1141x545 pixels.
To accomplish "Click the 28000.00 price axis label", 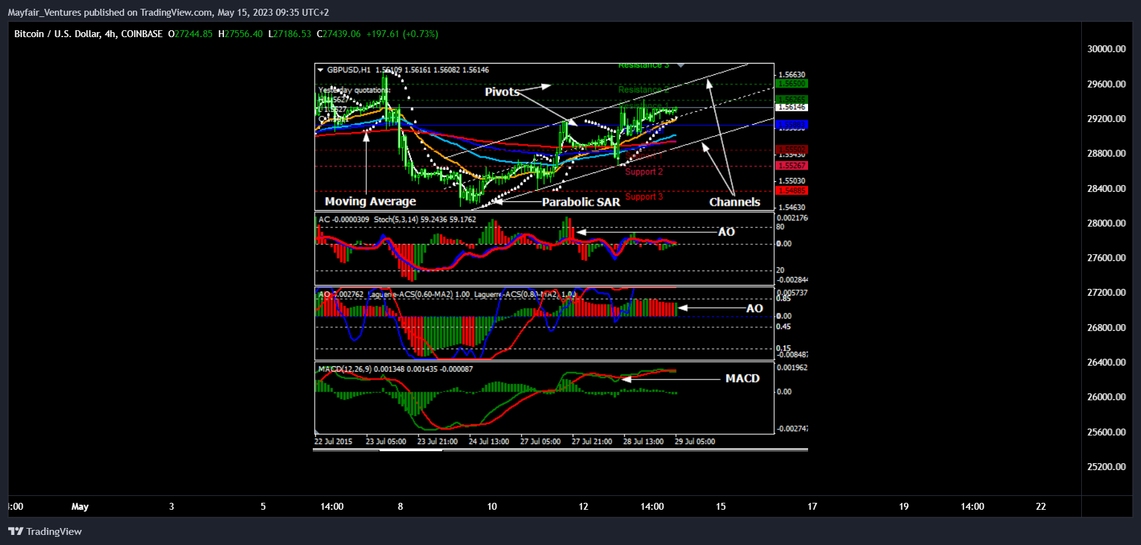I will [1106, 223].
